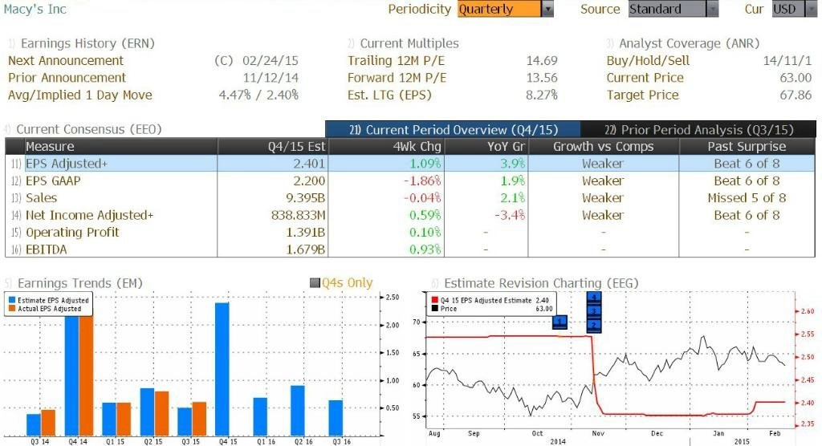Click event marker 3 on Estimate Revision chart
This screenshot has height=446, width=822.
click(x=593, y=311)
